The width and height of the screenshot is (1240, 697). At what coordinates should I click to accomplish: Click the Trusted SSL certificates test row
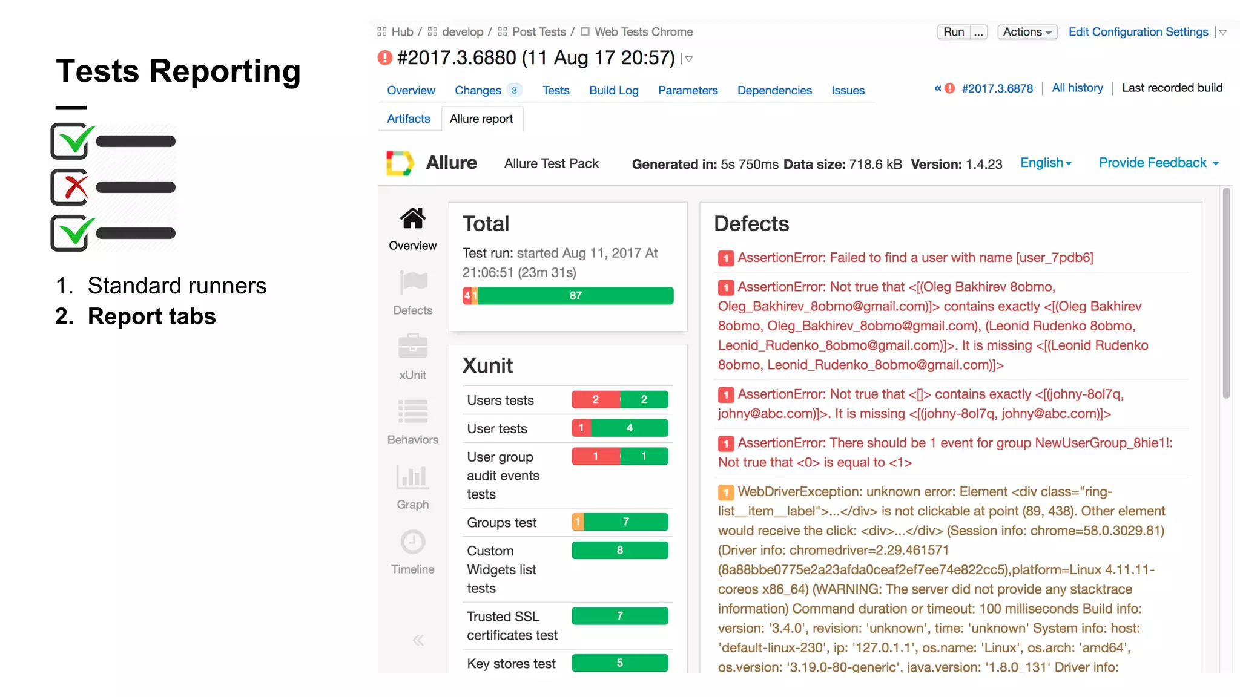[568, 626]
